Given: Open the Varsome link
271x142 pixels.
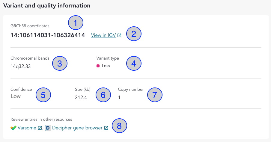Looking at the screenshot, I should [x=28, y=128].
